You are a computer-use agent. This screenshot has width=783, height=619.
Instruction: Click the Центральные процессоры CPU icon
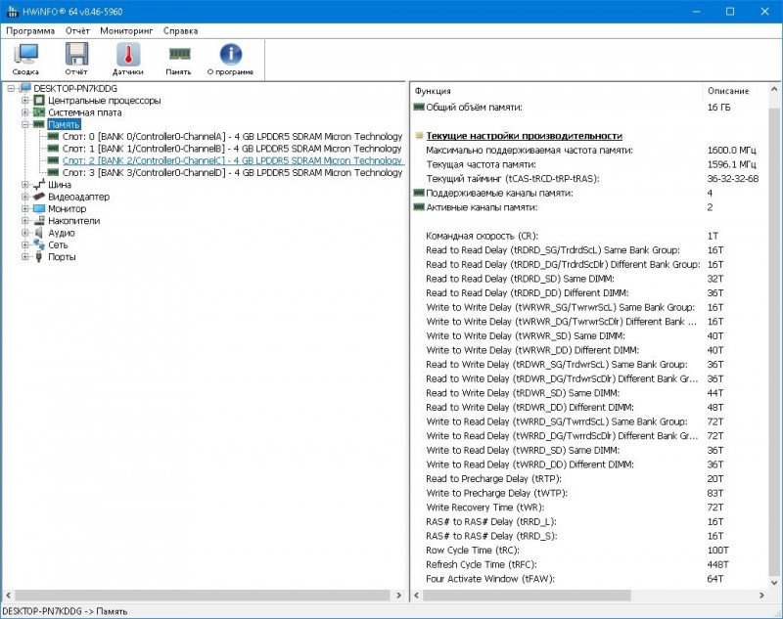(39, 101)
